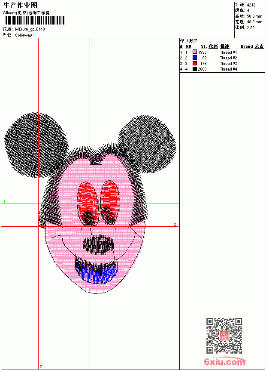Click the black nose in the design
Image resolution: width=266 pixels, height=370 pixels.
[x=98, y=244]
